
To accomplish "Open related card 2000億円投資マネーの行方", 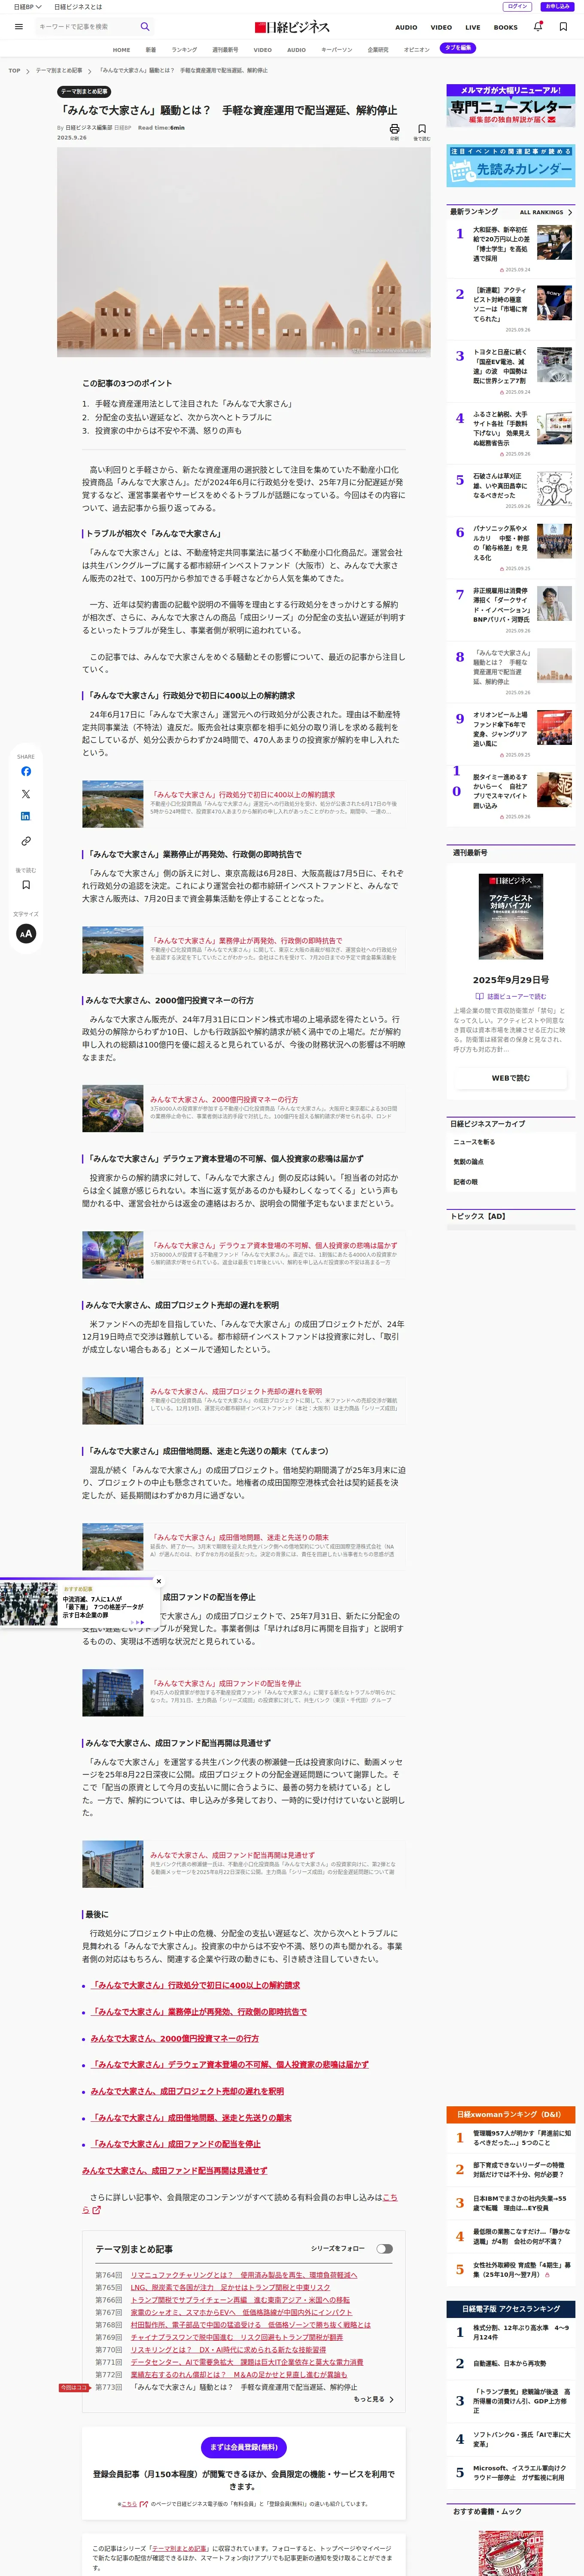I will (x=243, y=1109).
